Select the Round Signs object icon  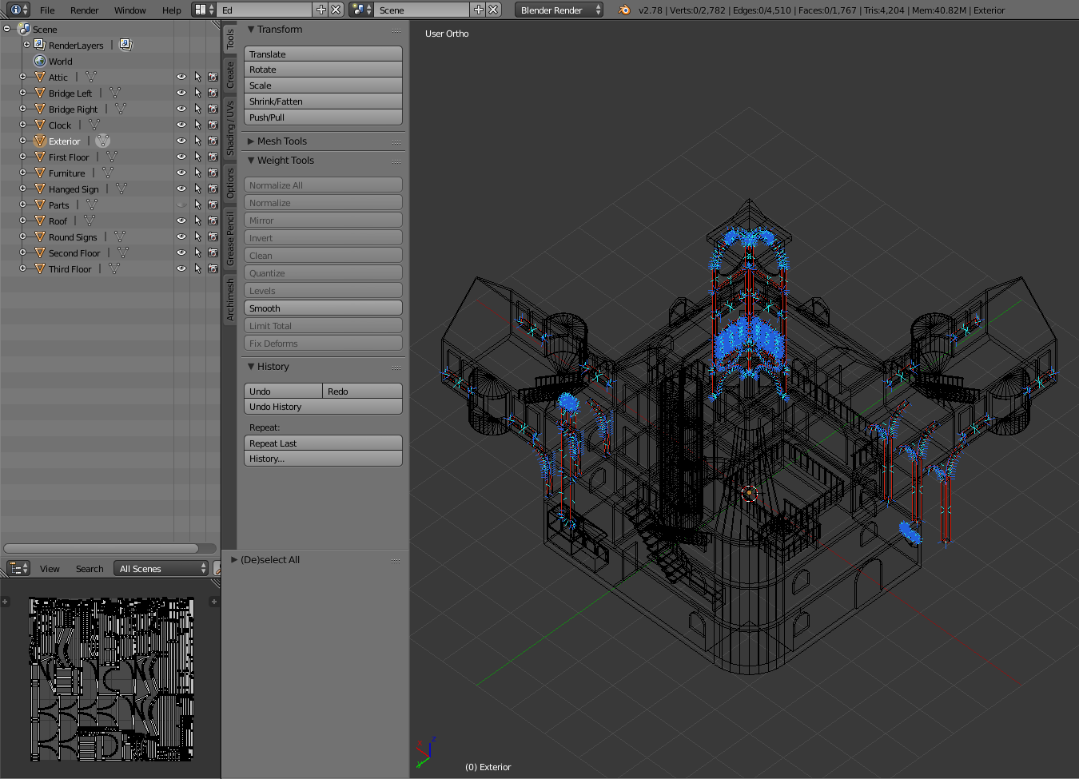(40, 237)
